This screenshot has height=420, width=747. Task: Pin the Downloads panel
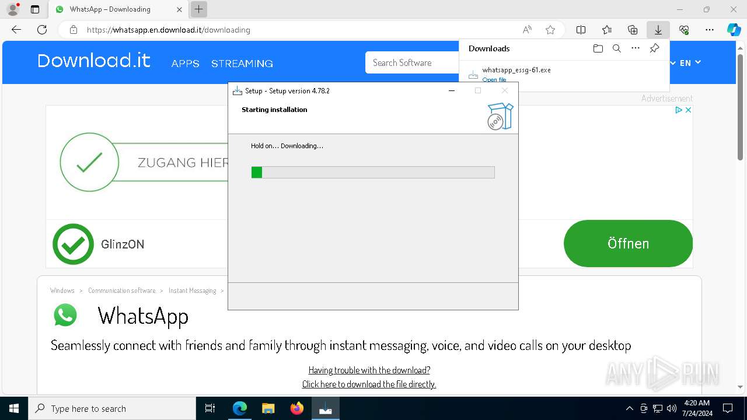(x=654, y=48)
